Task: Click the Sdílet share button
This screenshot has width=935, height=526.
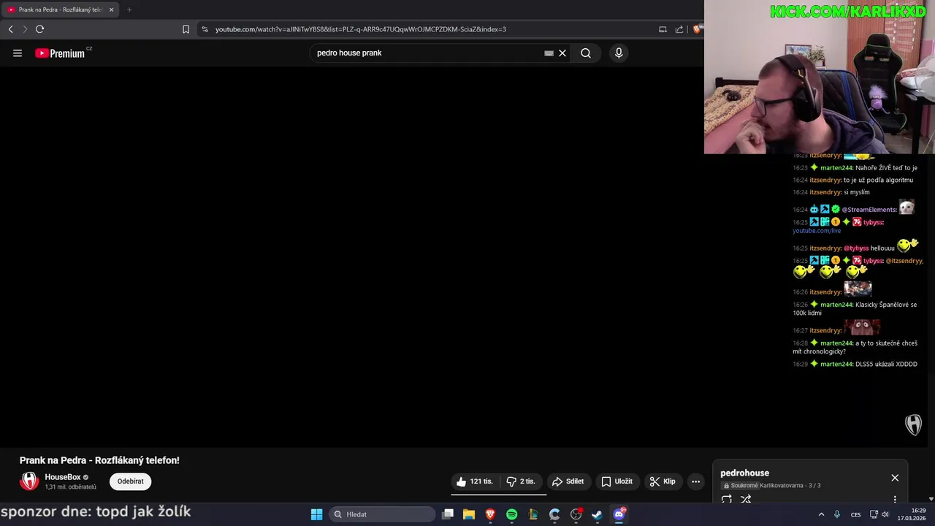Action: coord(568,481)
